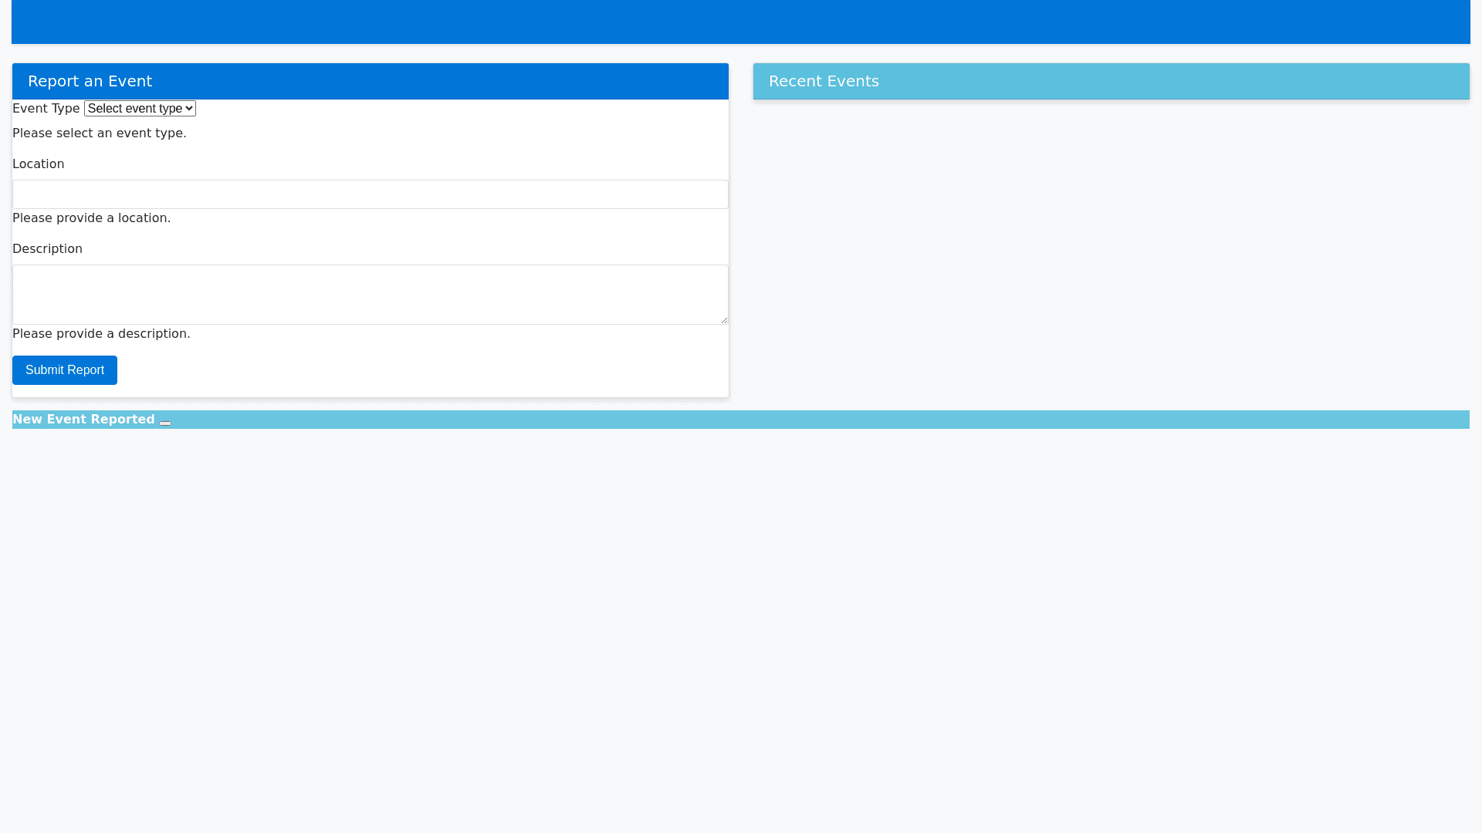Click the 'Please provide a location' message
The image size is (1482, 833).
pos(91,218)
